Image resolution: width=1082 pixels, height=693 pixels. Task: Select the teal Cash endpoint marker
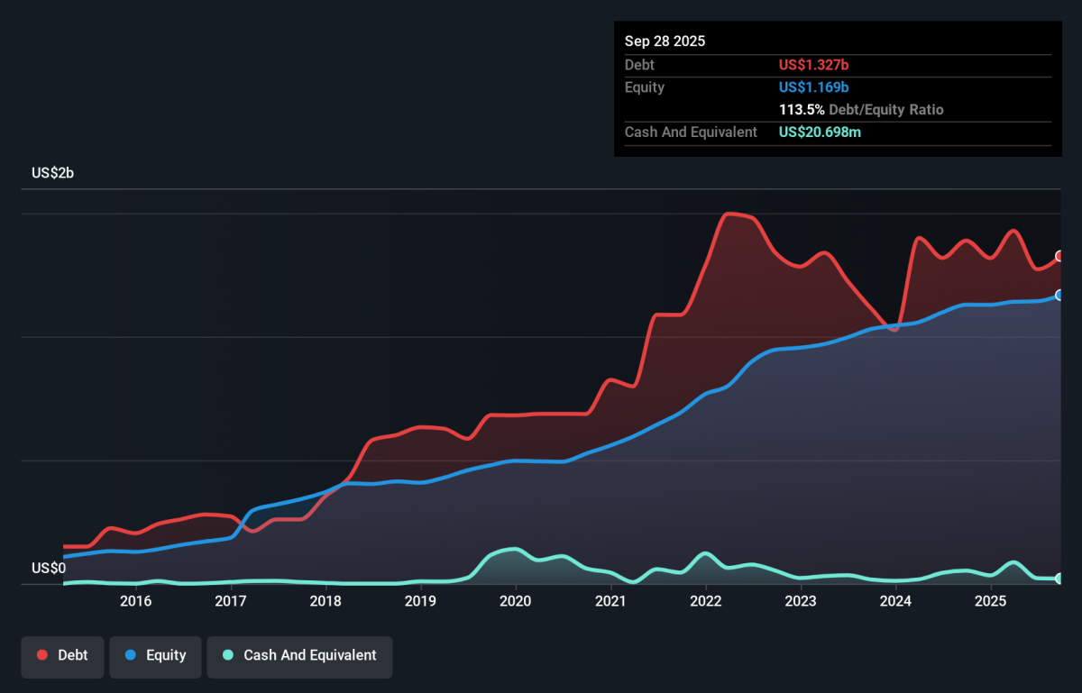(1059, 578)
